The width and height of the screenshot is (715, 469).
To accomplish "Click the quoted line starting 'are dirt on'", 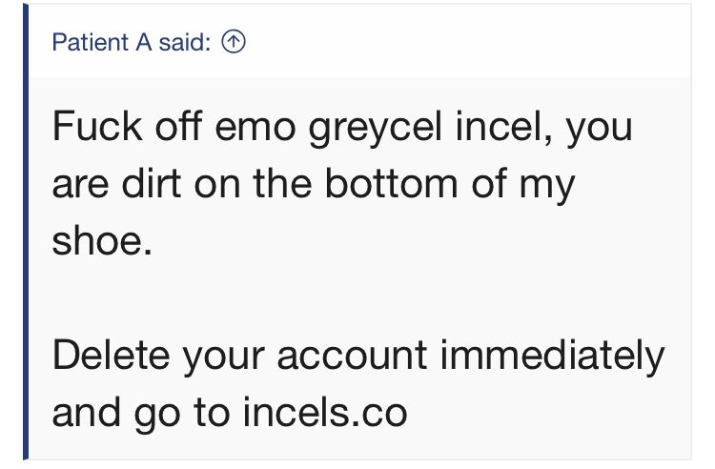I will 314,186.
